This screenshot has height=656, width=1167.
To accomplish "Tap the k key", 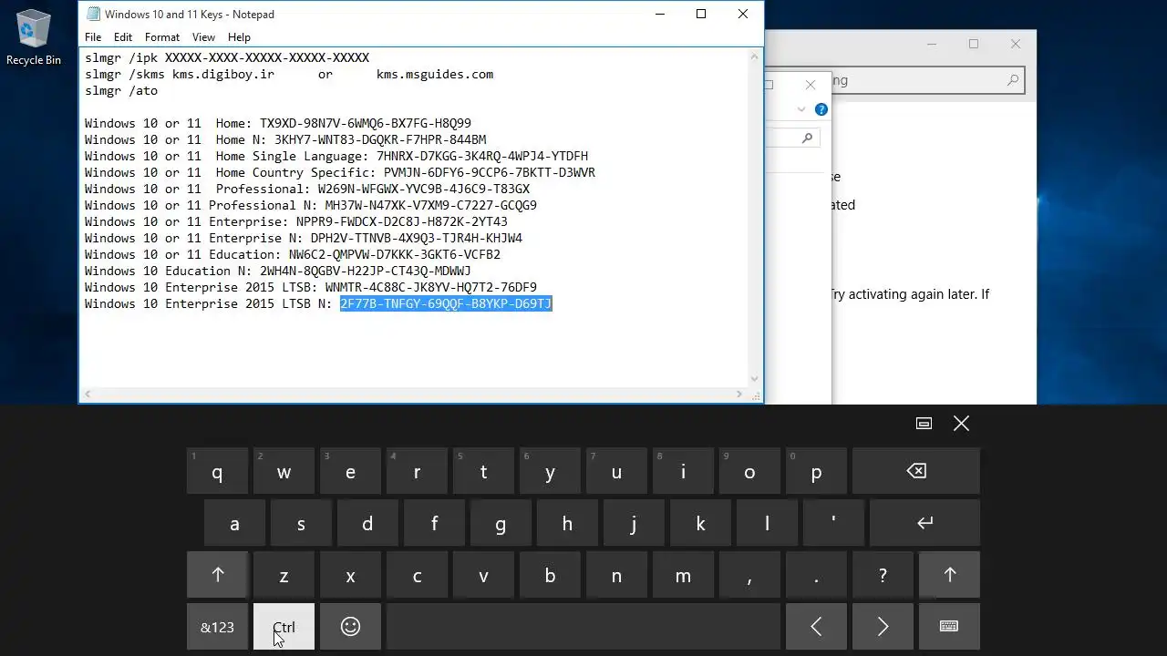I will [700, 523].
